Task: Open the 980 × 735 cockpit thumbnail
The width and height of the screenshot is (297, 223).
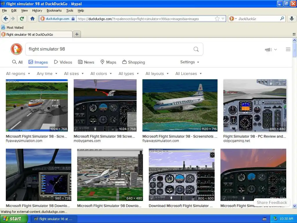Action: pos(39,175)
